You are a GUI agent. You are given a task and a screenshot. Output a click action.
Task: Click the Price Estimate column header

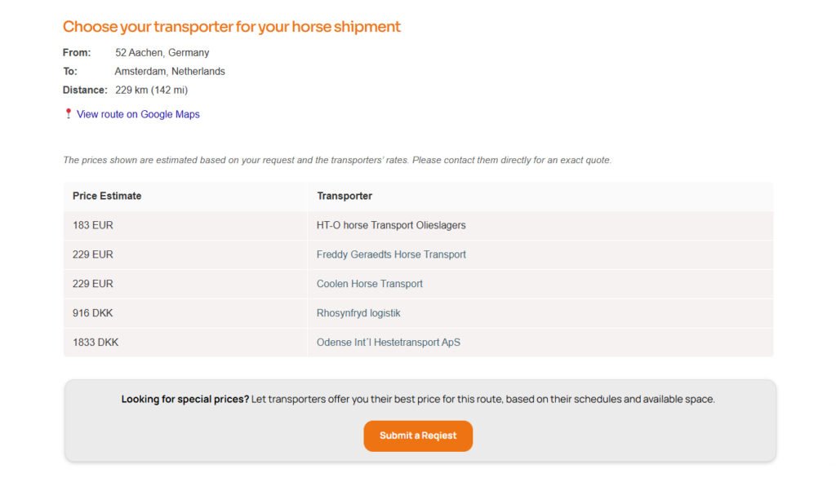[x=107, y=196]
